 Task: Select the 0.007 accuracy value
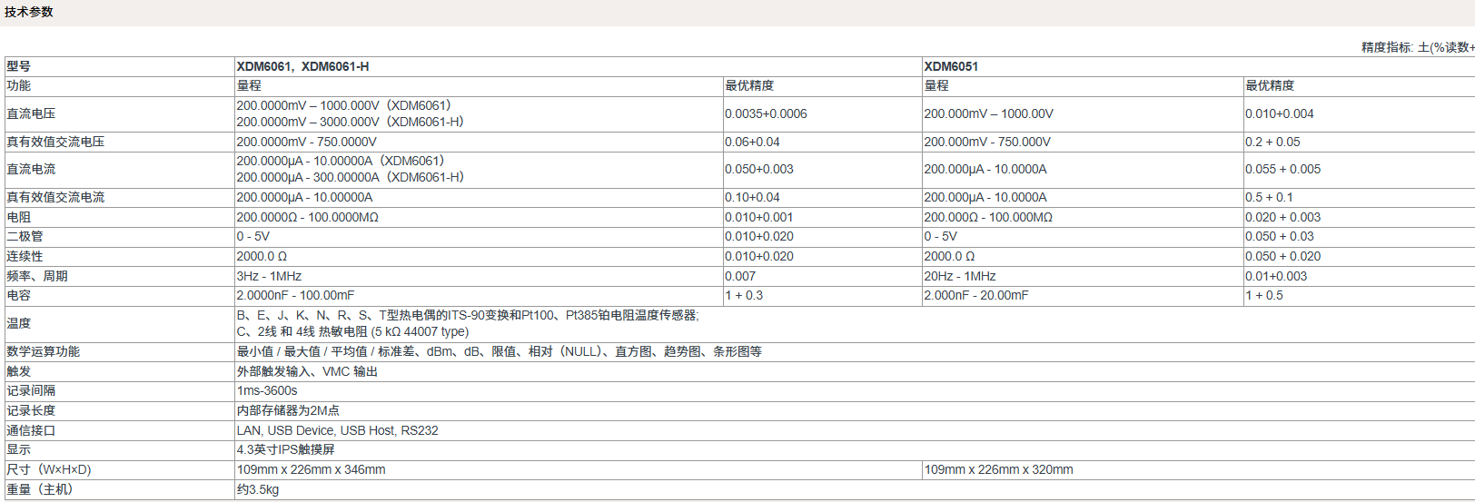pyautogui.click(x=740, y=276)
